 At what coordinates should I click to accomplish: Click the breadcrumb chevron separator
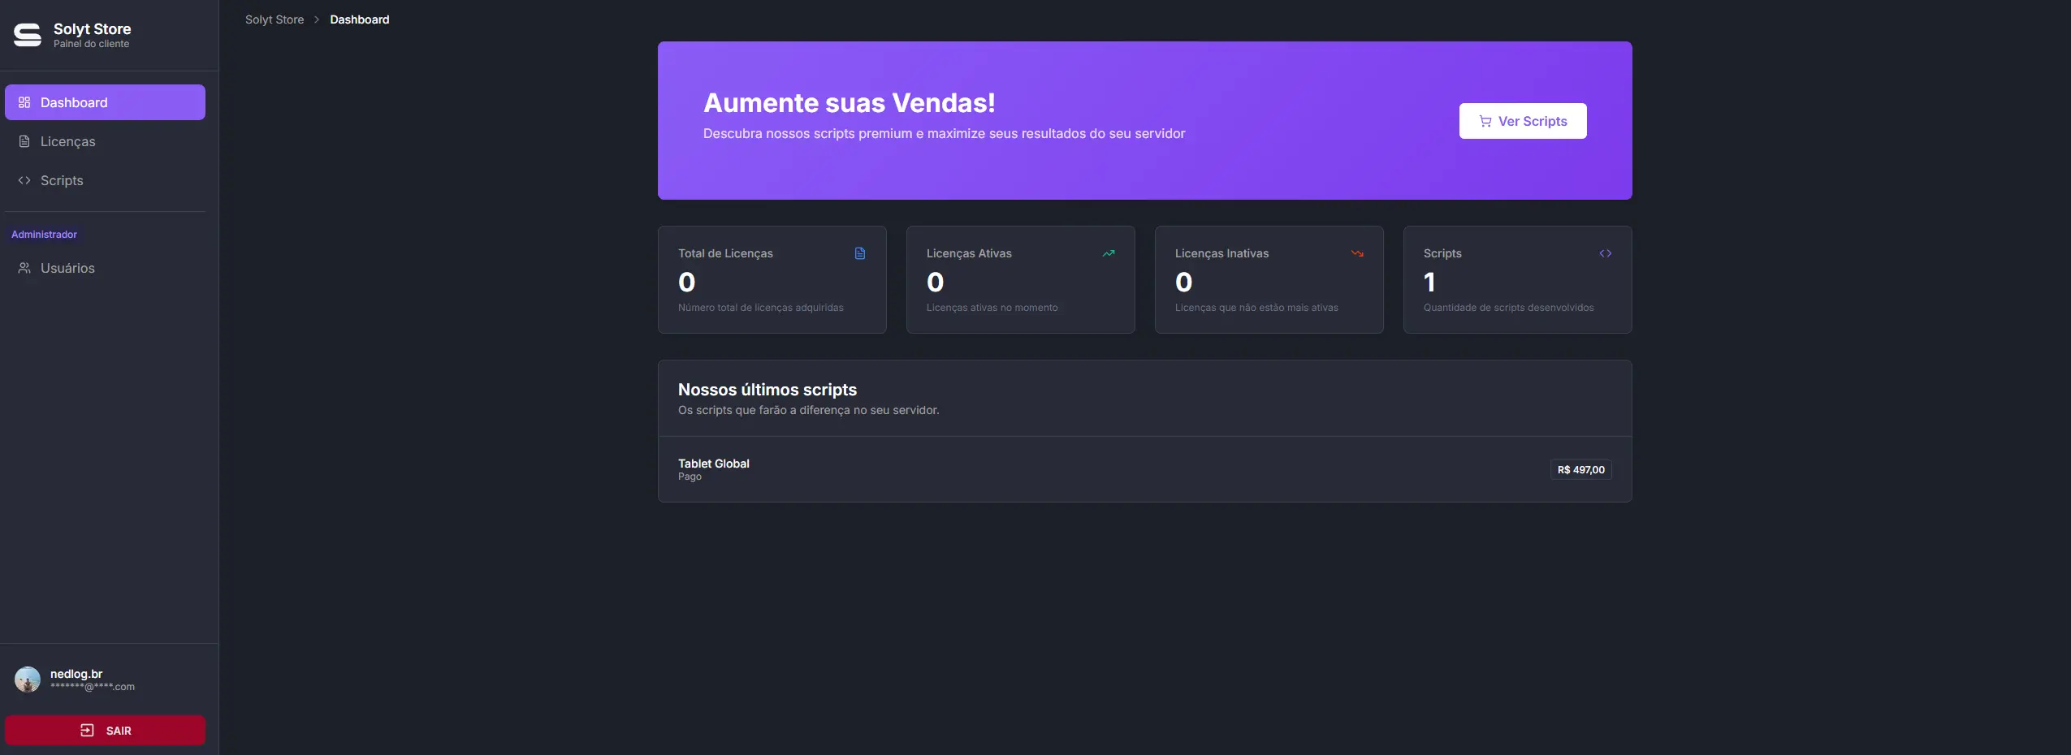click(317, 19)
